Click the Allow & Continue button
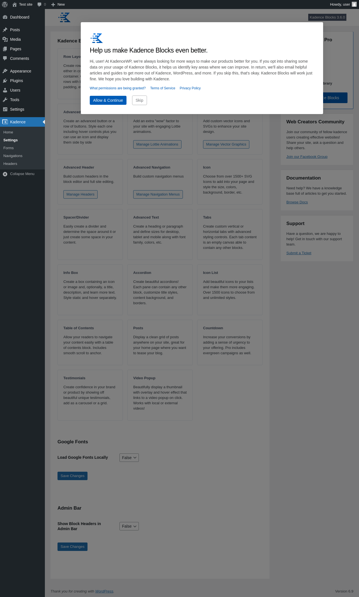359x597 pixels. [x=108, y=100]
